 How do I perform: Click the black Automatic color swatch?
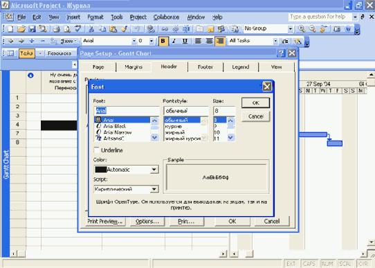(101, 170)
